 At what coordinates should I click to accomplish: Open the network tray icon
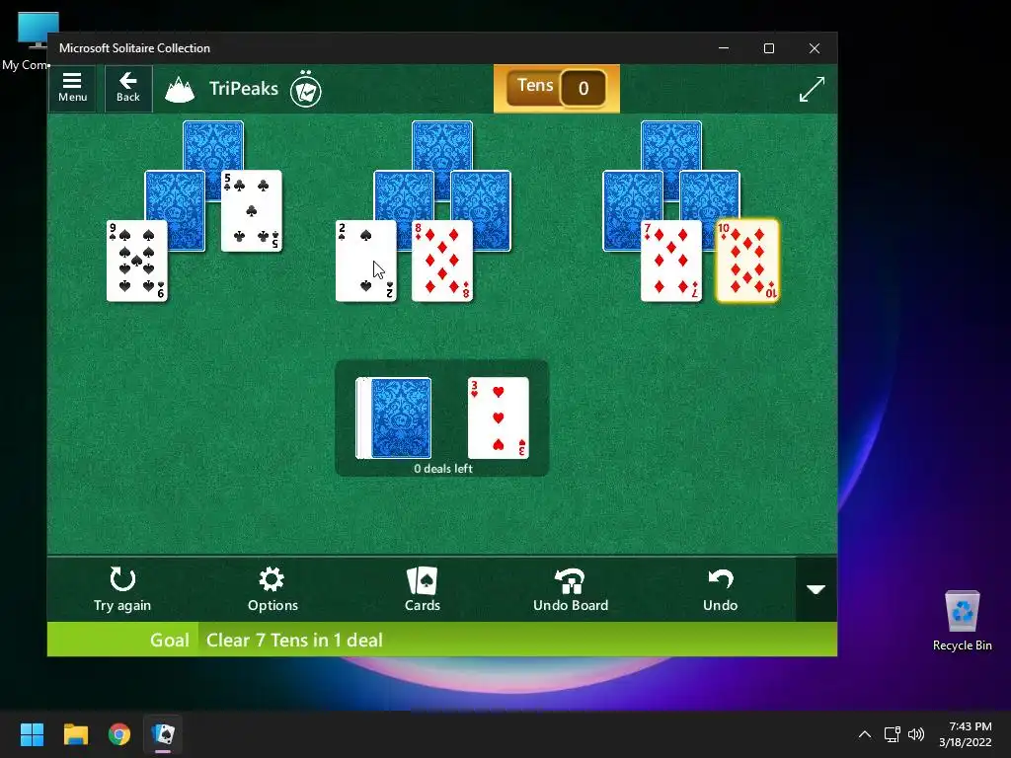(892, 734)
